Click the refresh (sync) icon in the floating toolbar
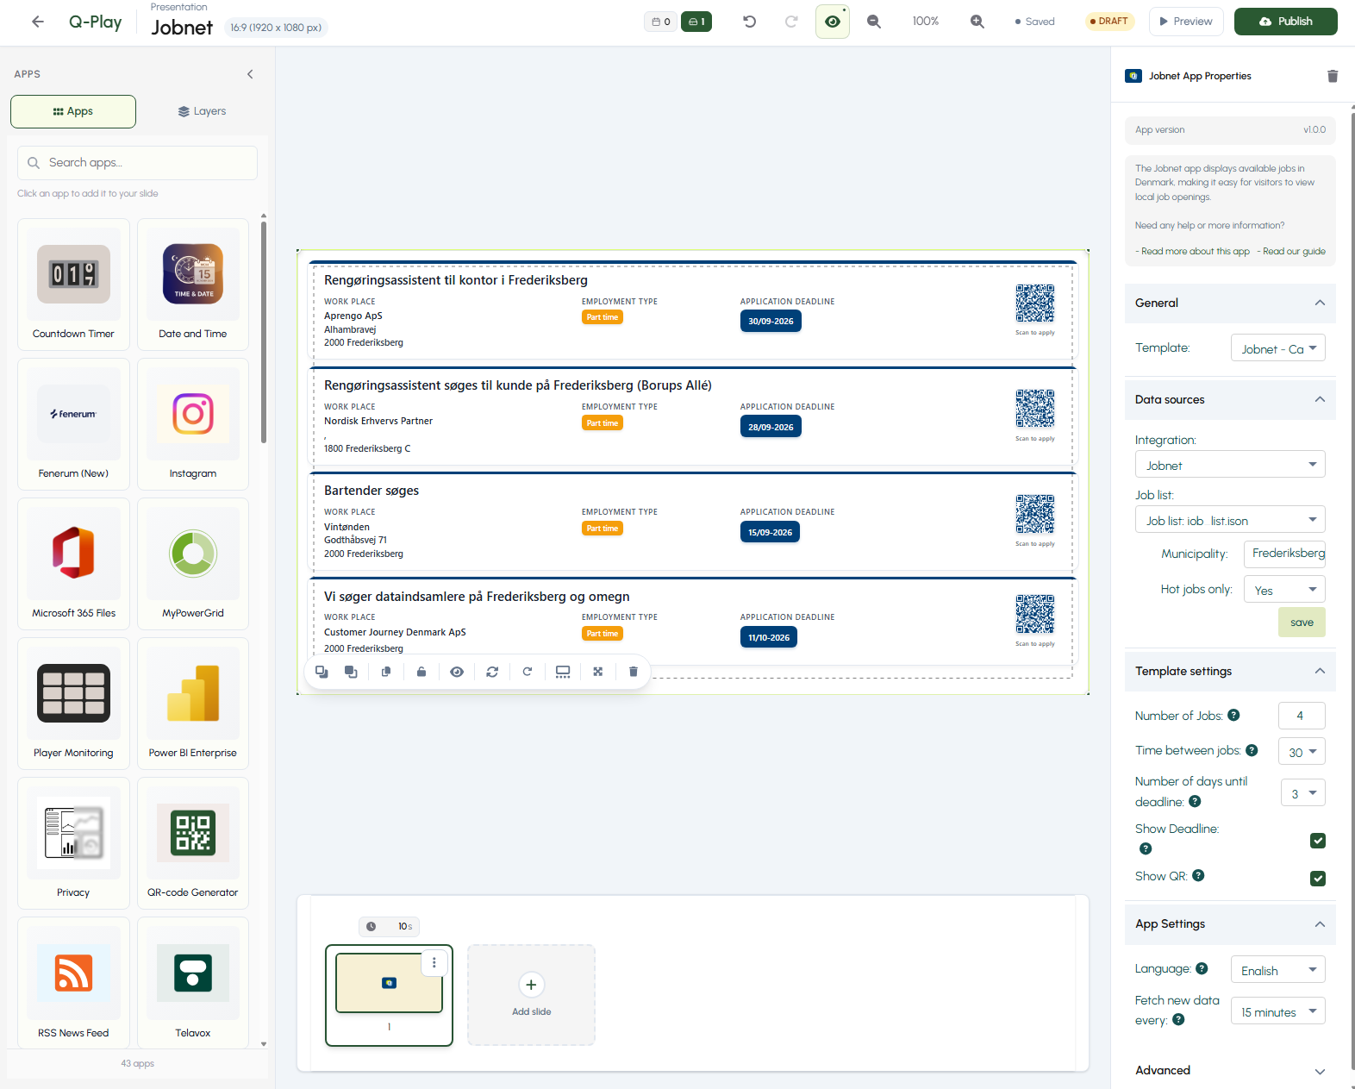The height and width of the screenshot is (1089, 1355). (x=492, y=672)
